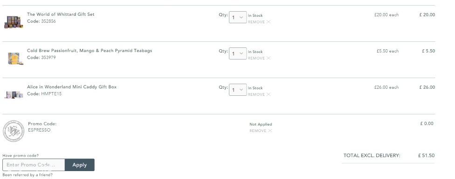Click REMOVE text under Not Applied promo
This screenshot has width=455, height=179.
(258, 131)
